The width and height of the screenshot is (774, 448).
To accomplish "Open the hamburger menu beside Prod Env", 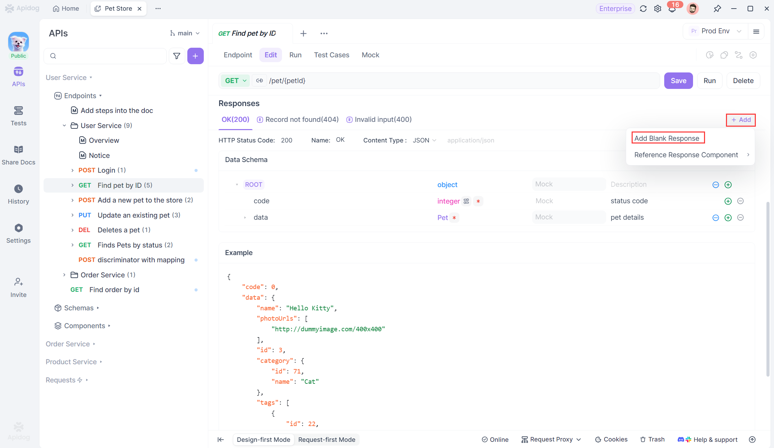I will pos(756,31).
